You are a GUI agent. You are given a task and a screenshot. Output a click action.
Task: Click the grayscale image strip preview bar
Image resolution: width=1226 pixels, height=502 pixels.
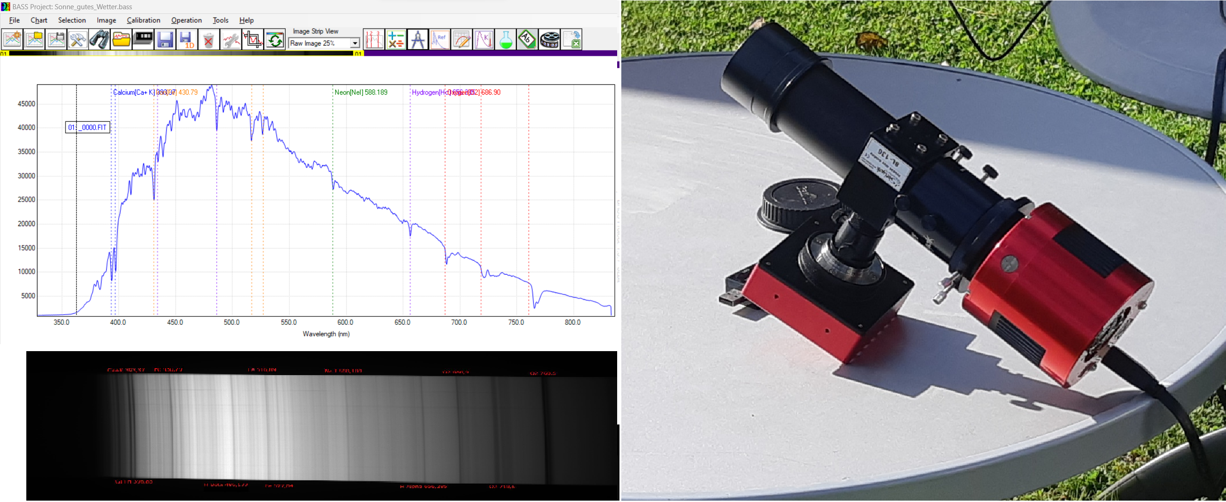pyautogui.click(x=181, y=54)
